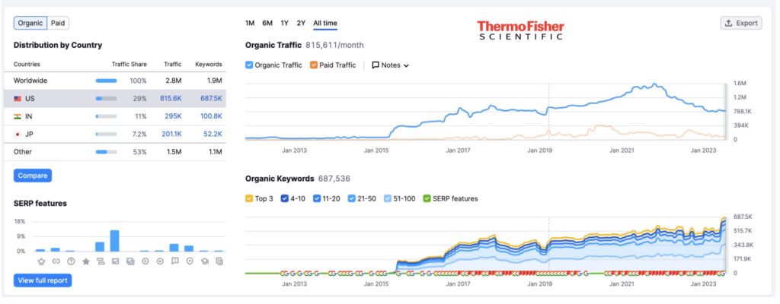Uncheck the Organic Traffic checkbox
780x304 pixels.
click(249, 65)
